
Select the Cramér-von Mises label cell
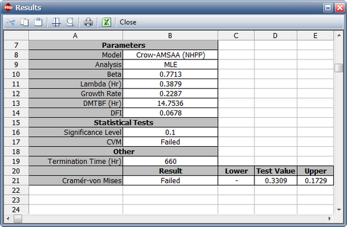[76, 181]
